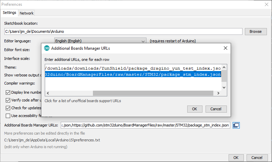Click the left arrow of horizontal scrollbar

click(x=48, y=93)
